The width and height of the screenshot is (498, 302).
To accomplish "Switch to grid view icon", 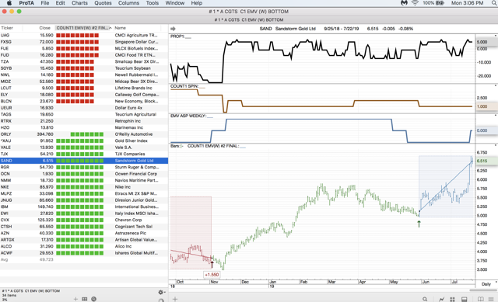I will tap(452, 299).
